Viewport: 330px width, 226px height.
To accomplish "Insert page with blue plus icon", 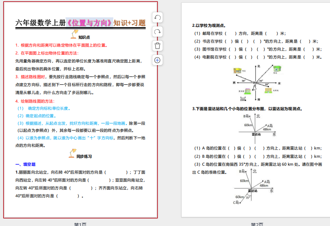I will click(157, 60).
